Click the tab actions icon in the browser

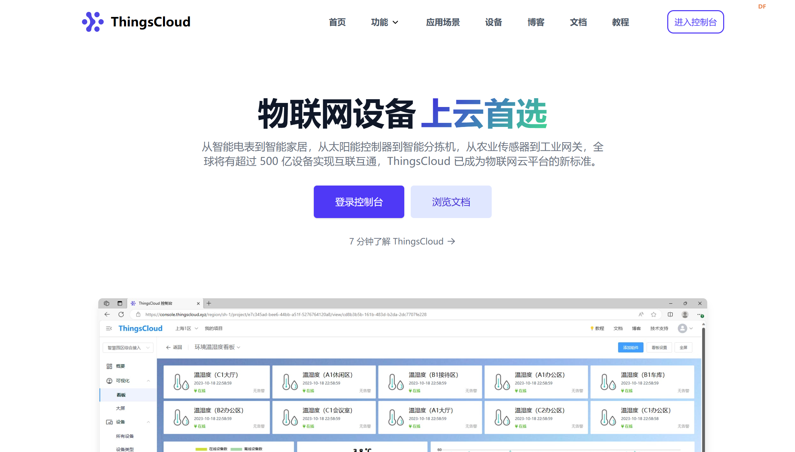120,303
